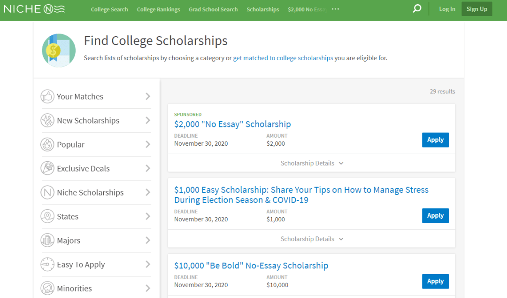This screenshot has width=507, height=298.
Task: Apply to the $10,000 Be Bold scholarship
Action: coord(435,281)
